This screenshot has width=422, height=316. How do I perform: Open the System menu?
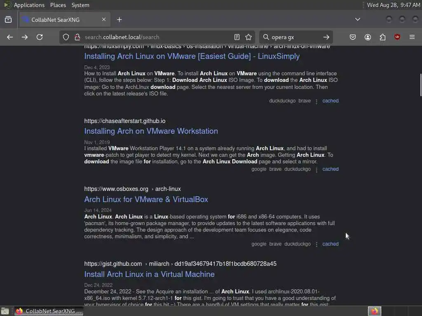[x=80, y=5]
